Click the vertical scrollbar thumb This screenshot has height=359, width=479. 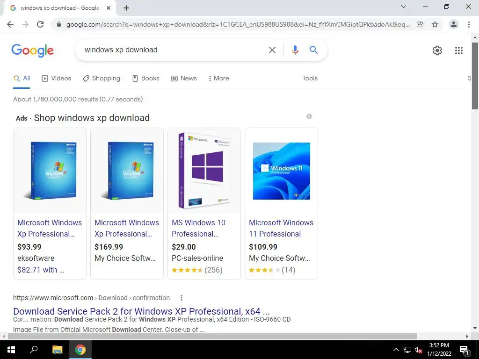(475, 76)
